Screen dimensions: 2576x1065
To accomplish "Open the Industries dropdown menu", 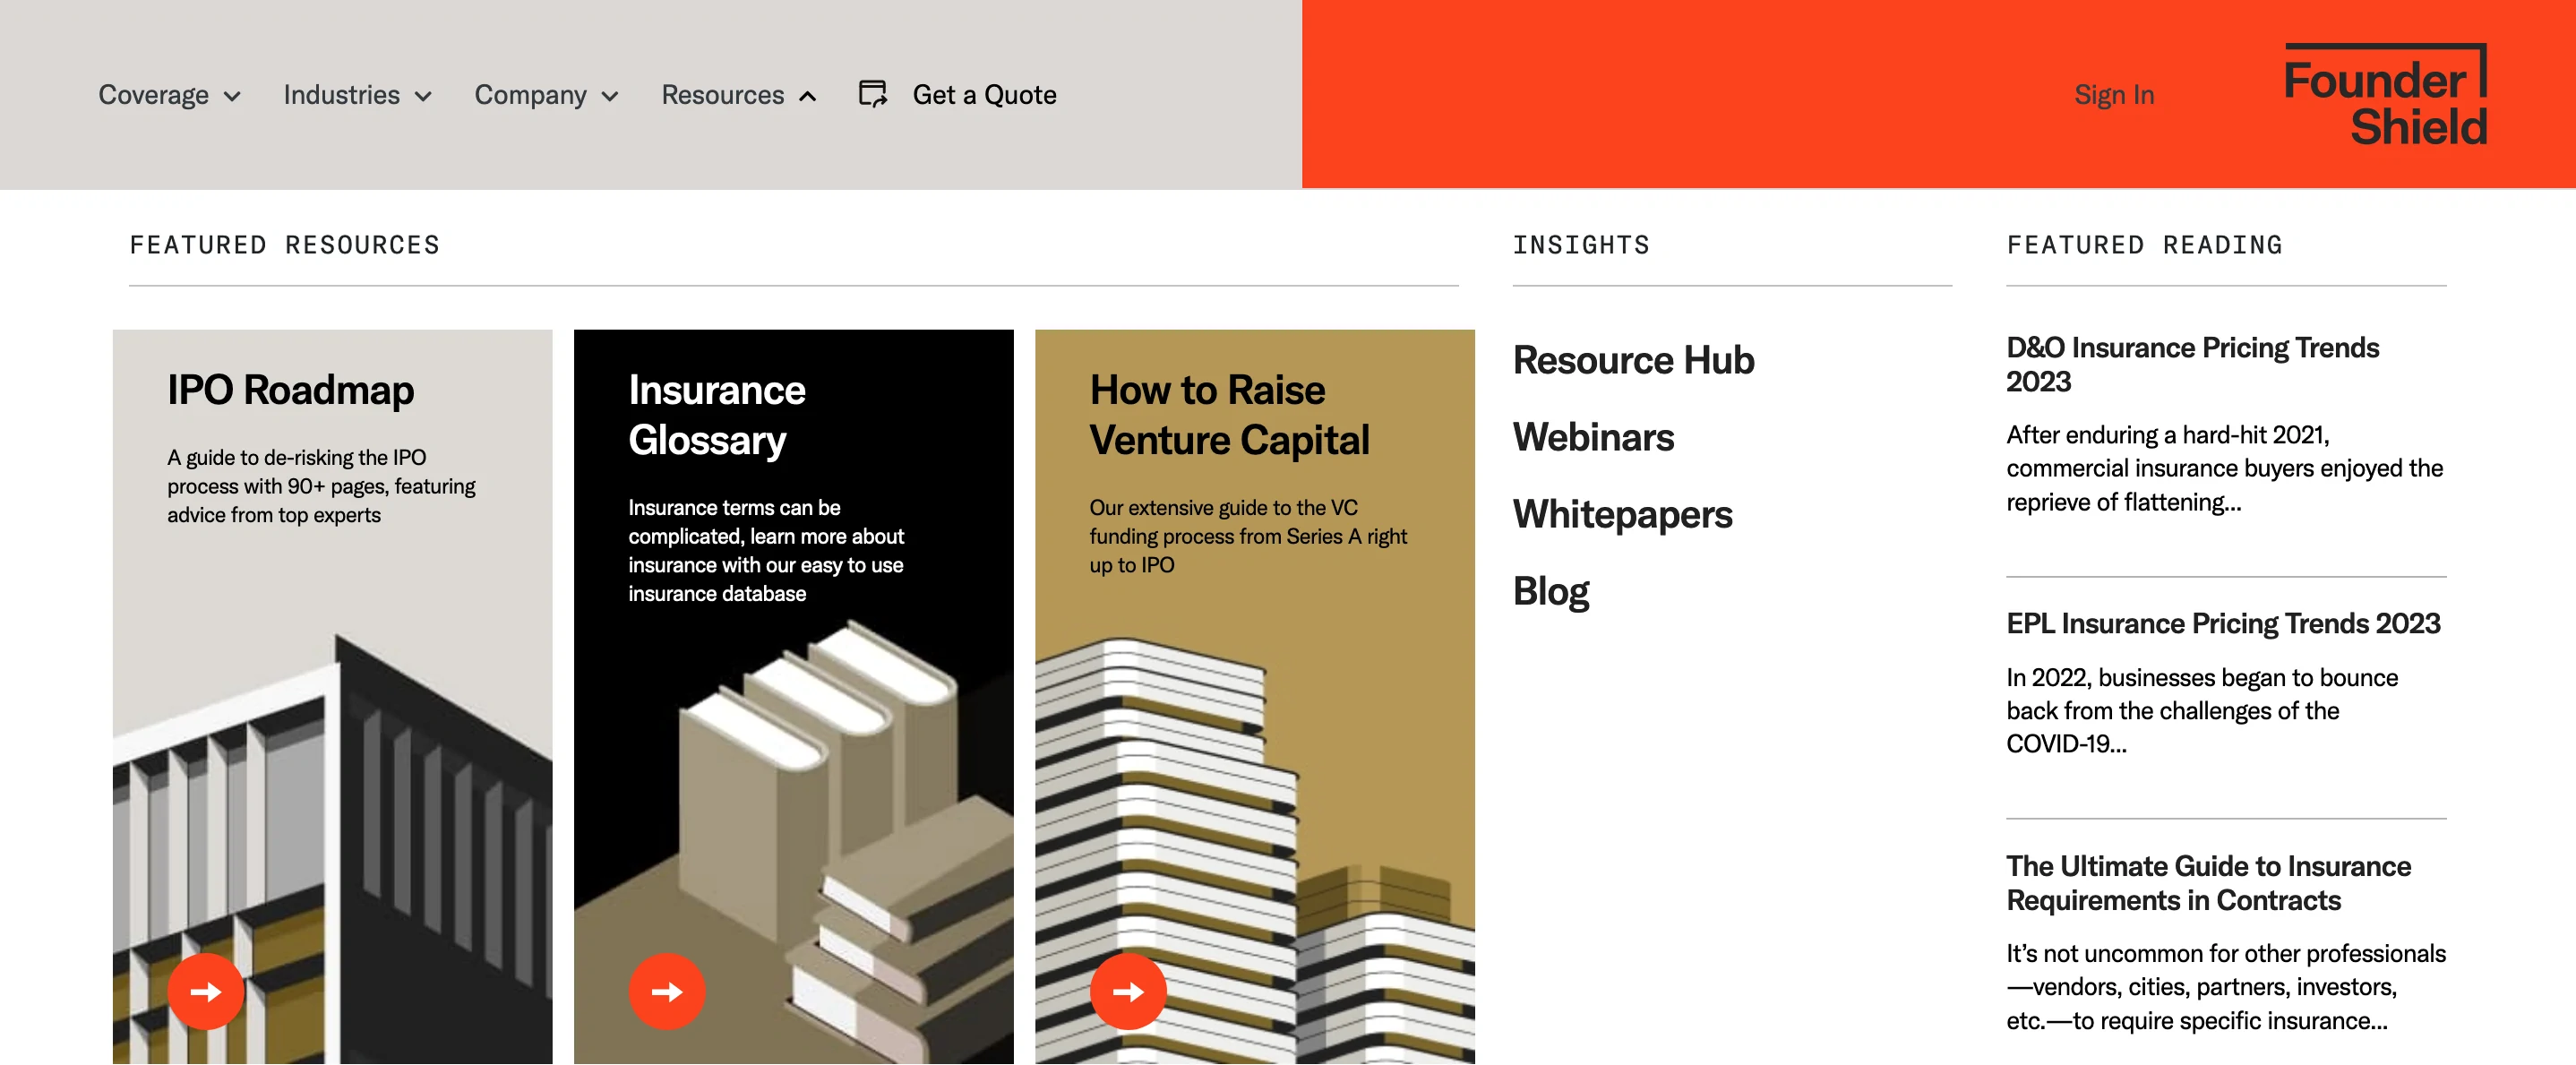I will [x=353, y=94].
